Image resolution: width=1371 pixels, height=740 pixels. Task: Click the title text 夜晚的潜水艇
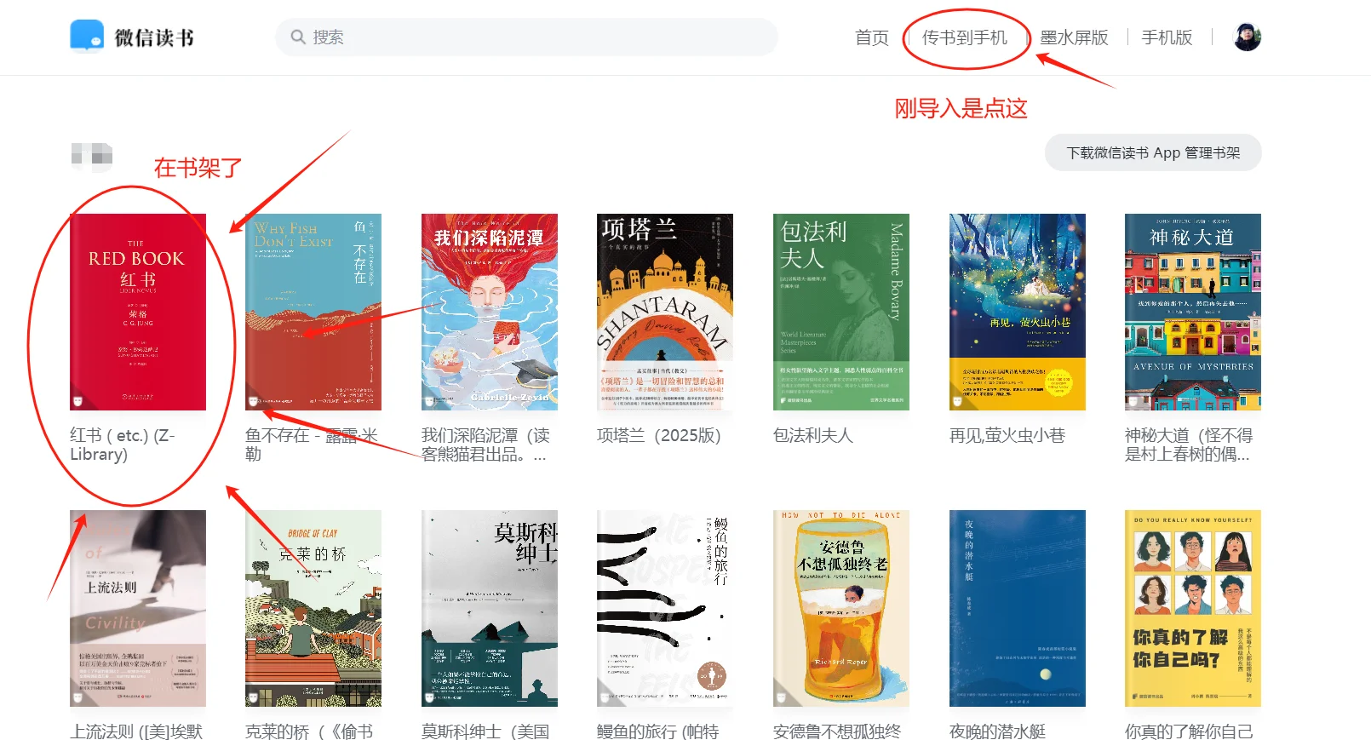click(x=998, y=731)
